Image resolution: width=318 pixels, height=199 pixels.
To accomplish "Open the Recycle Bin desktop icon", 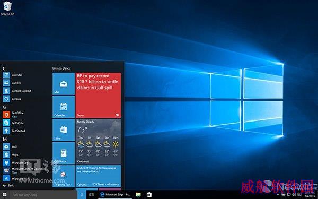I will [7, 8].
